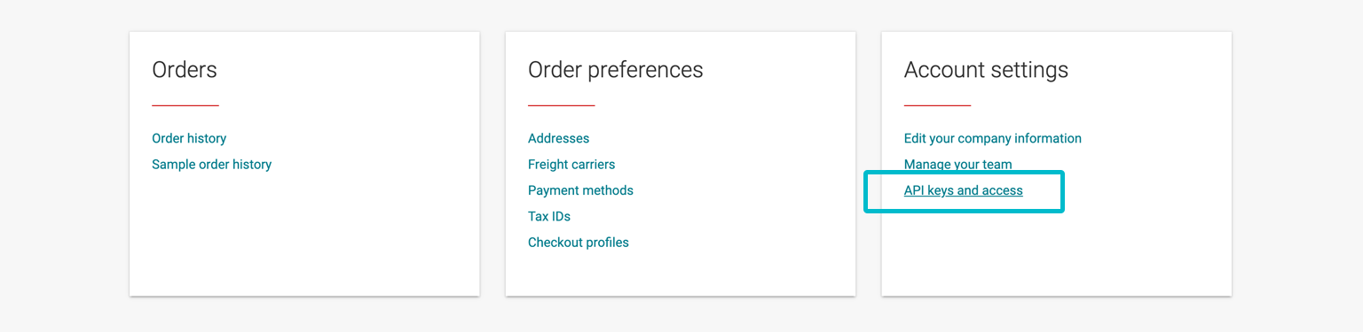The height and width of the screenshot is (332, 1363).
Task: Click red divider under Account settings heading
Action: [938, 105]
